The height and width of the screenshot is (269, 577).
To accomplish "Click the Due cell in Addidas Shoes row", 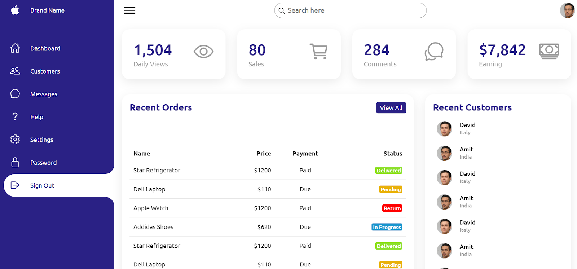I will click(305, 227).
